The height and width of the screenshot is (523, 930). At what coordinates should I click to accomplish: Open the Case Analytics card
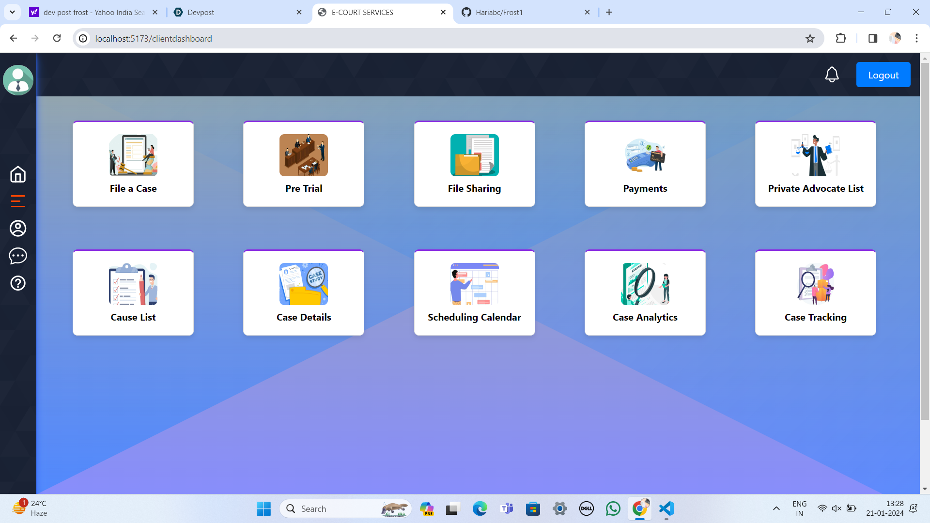[645, 293]
